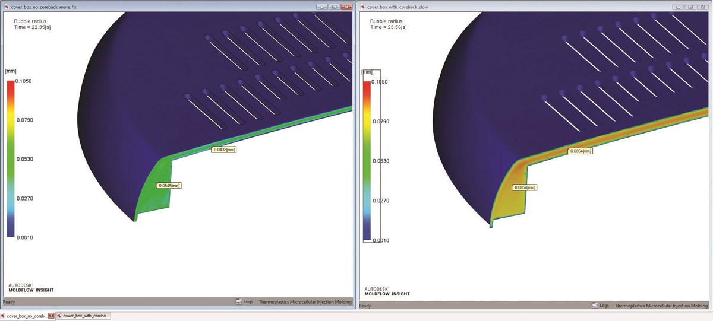Click the 0.0790 legend value in left window
Screen dimensions: 713x321
coord(24,120)
